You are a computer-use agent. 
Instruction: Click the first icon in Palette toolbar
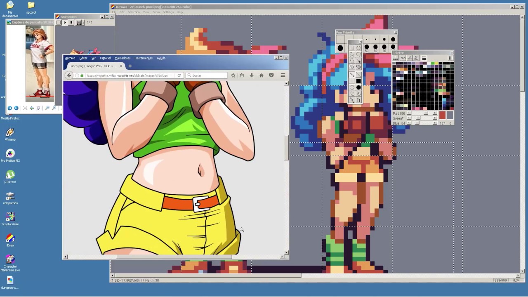(x=395, y=58)
